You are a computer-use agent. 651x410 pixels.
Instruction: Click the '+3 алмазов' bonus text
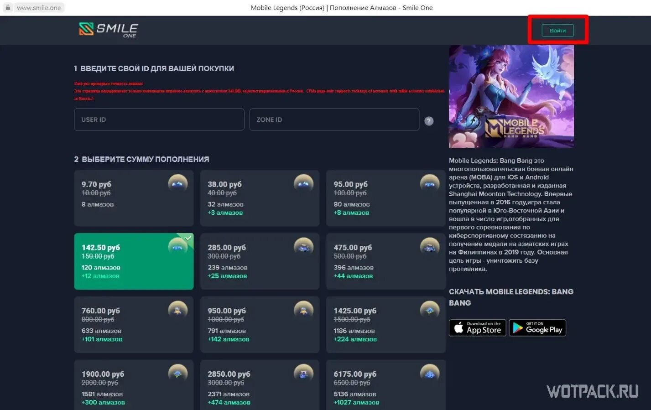click(225, 213)
